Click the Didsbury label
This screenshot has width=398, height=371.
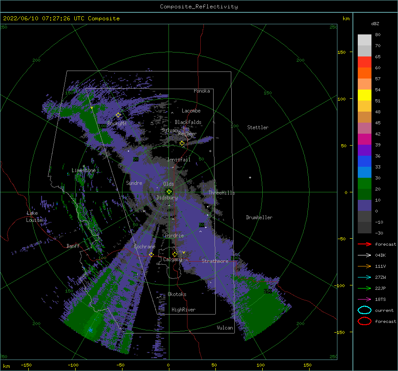[x=167, y=198]
